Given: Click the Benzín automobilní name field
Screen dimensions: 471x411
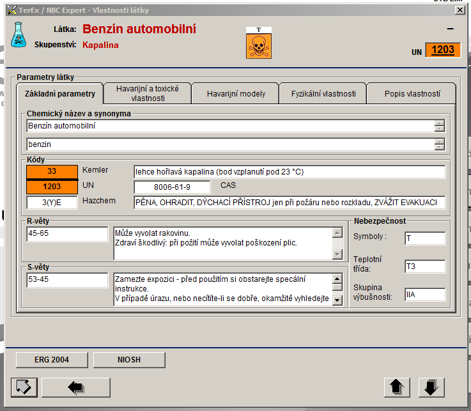Looking at the screenshot, I should (x=230, y=126).
